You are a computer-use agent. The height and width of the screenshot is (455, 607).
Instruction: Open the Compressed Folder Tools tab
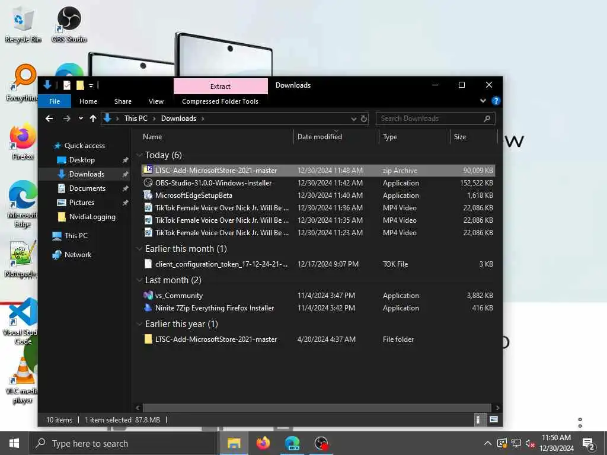tap(221, 101)
